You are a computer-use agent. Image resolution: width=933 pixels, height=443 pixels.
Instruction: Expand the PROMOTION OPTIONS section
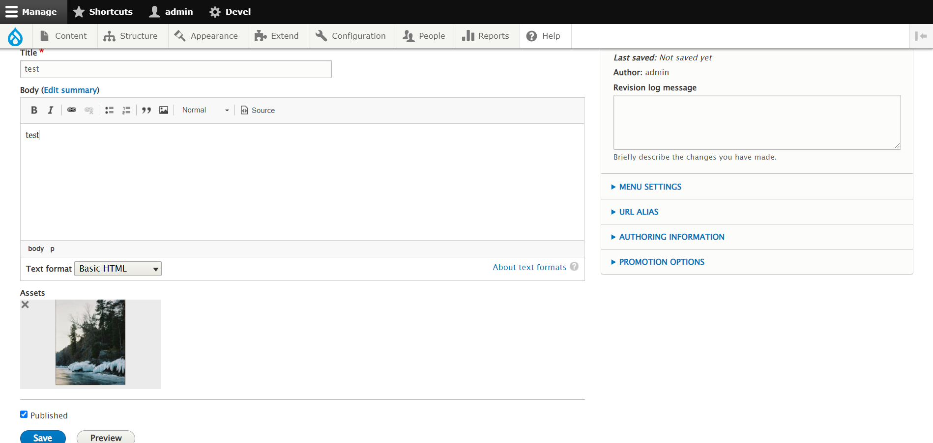coord(661,262)
